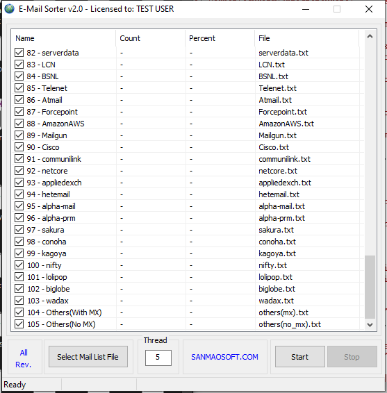387x393 pixels.
Task: Sort by the Count column header
Action: click(151, 38)
